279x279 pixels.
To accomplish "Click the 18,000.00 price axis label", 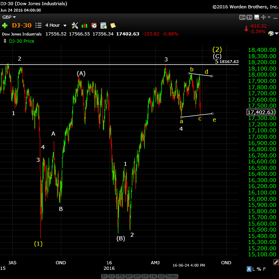I will (x=262, y=75).
